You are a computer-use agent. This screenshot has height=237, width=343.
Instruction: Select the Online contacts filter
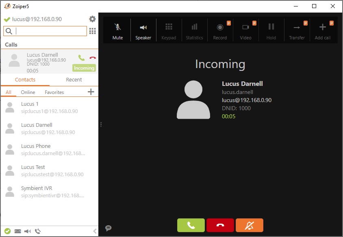point(28,92)
